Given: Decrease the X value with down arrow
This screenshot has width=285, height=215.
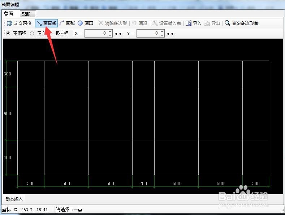Looking at the screenshot, I should click(110, 35).
